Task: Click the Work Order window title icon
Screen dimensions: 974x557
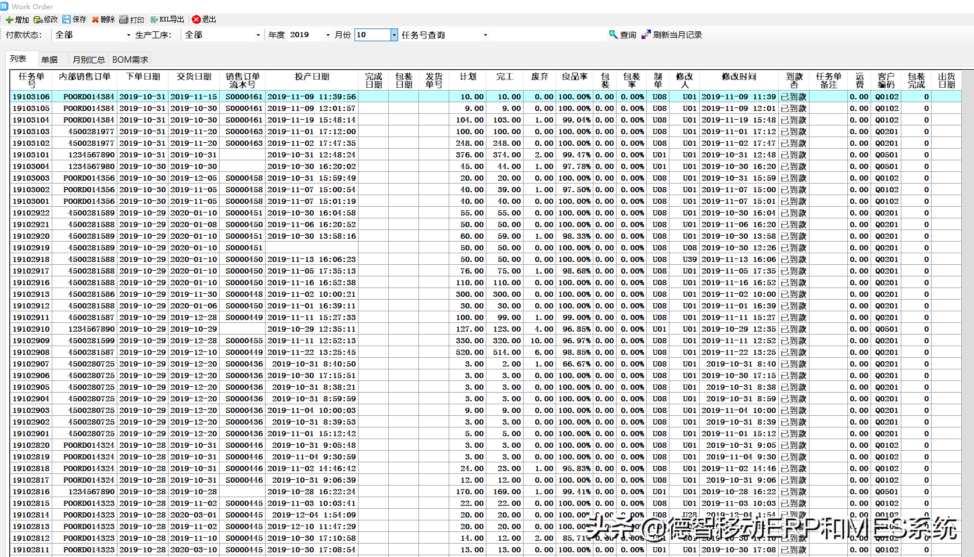Action: [x=4, y=6]
